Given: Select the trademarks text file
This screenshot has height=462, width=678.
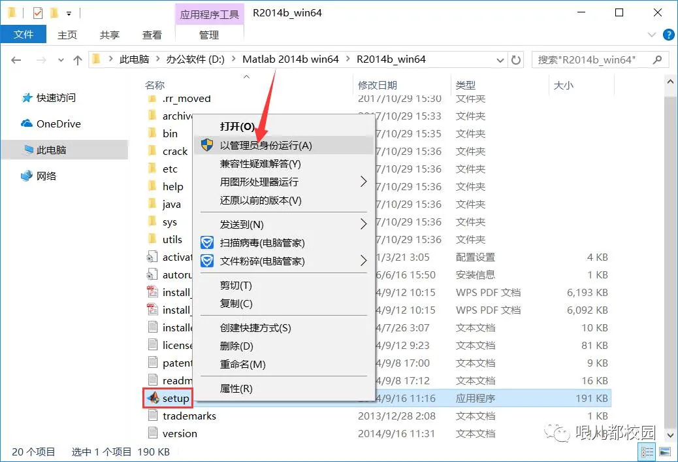Looking at the screenshot, I should pos(182,416).
